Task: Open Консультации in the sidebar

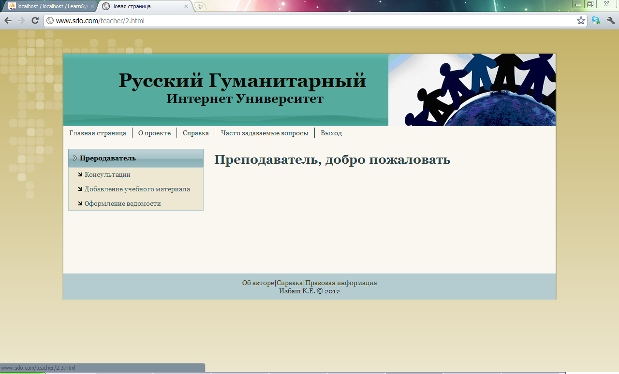Action: 107,174
